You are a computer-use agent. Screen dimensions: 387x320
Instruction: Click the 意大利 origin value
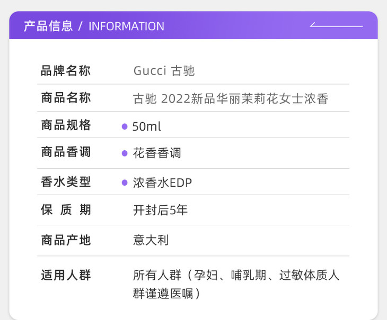pyautogui.click(x=151, y=240)
